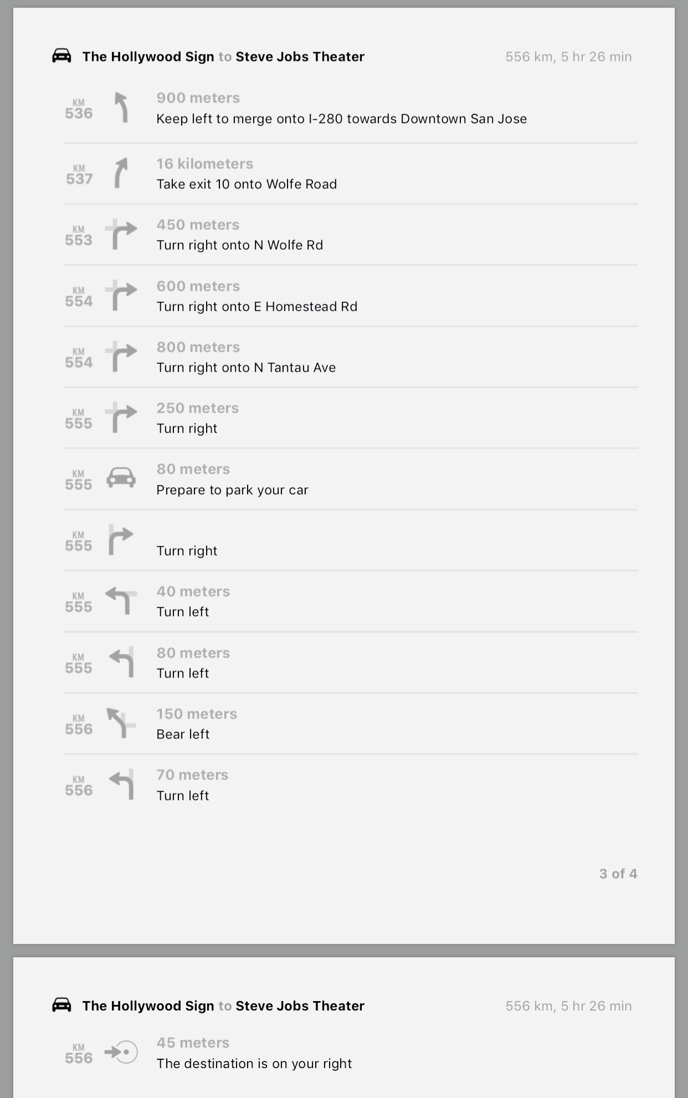The image size is (688, 1098).
Task: Select the right-turn icon for N Wolfe Rd
Action: pyautogui.click(x=121, y=234)
